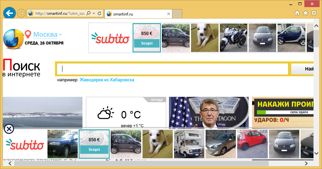Open the red hatchback thumbnail in bottom banner
Viewport: 322px width, 169px height.
(x=252, y=144)
